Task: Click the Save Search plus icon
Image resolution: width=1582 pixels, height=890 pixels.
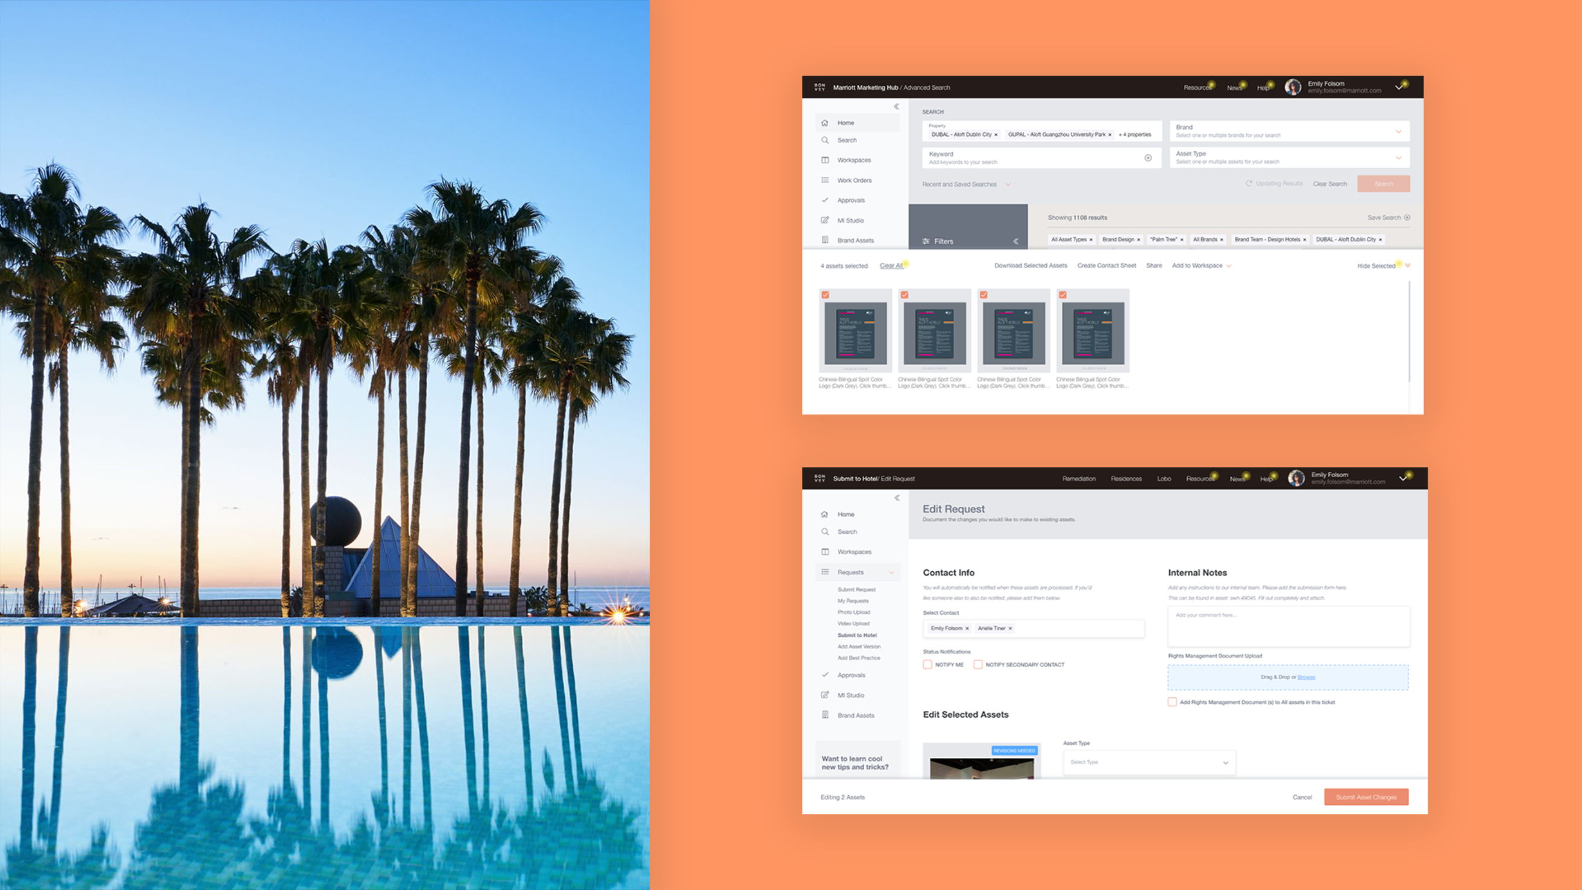Action: pos(1407,218)
